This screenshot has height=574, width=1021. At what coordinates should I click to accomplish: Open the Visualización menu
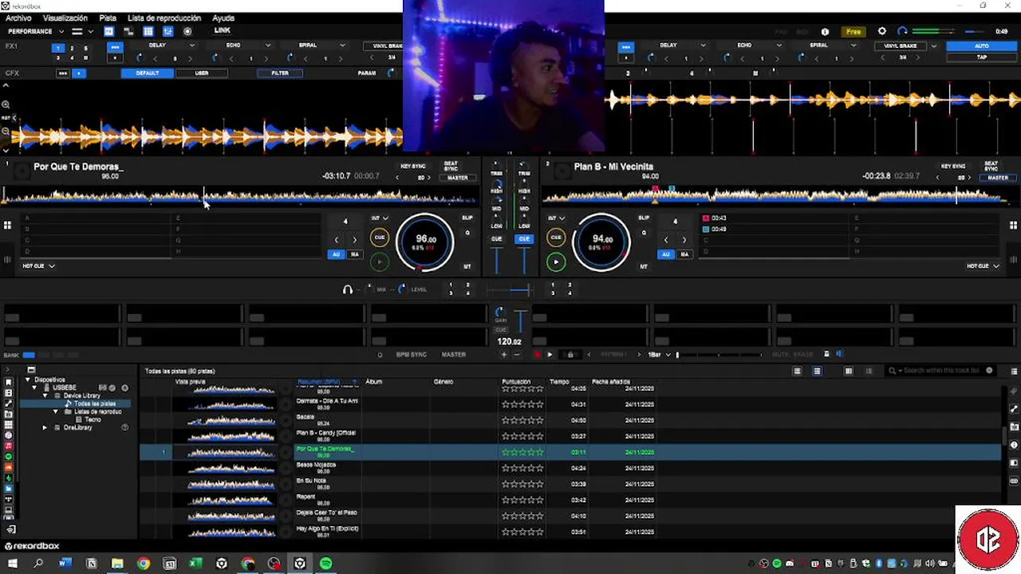[65, 18]
